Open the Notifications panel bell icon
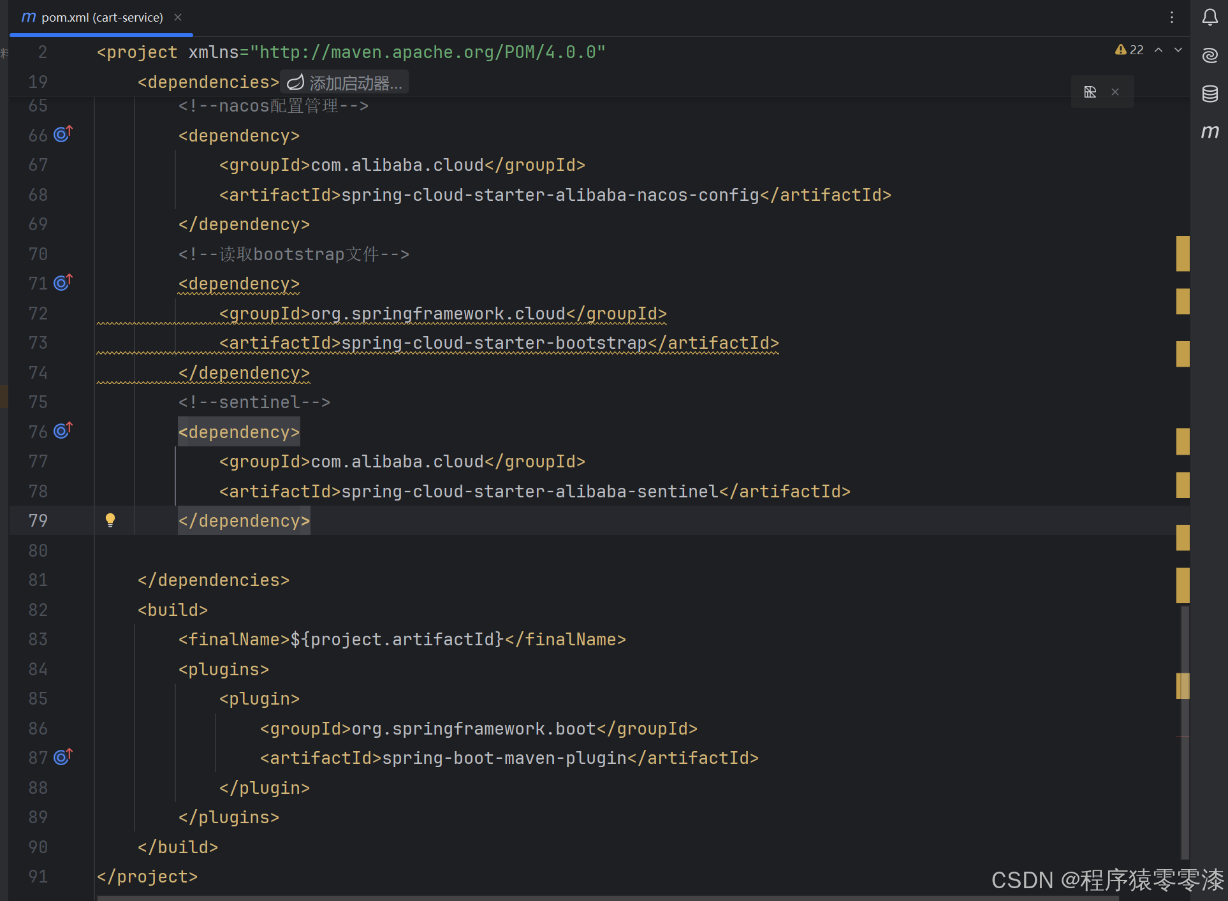Screen dimensions: 1228x901 point(1210,17)
